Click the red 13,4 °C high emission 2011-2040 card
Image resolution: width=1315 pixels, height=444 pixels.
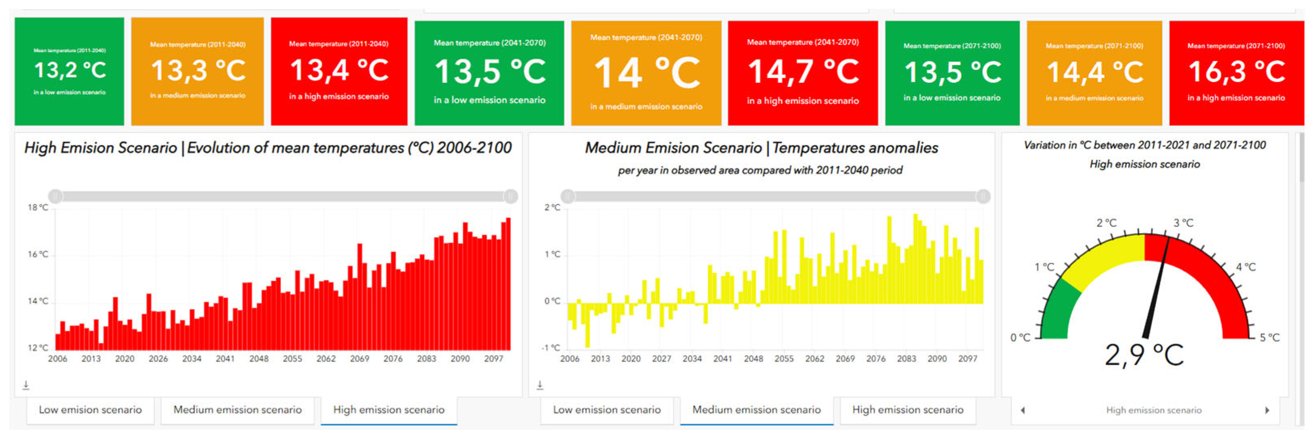point(339,72)
